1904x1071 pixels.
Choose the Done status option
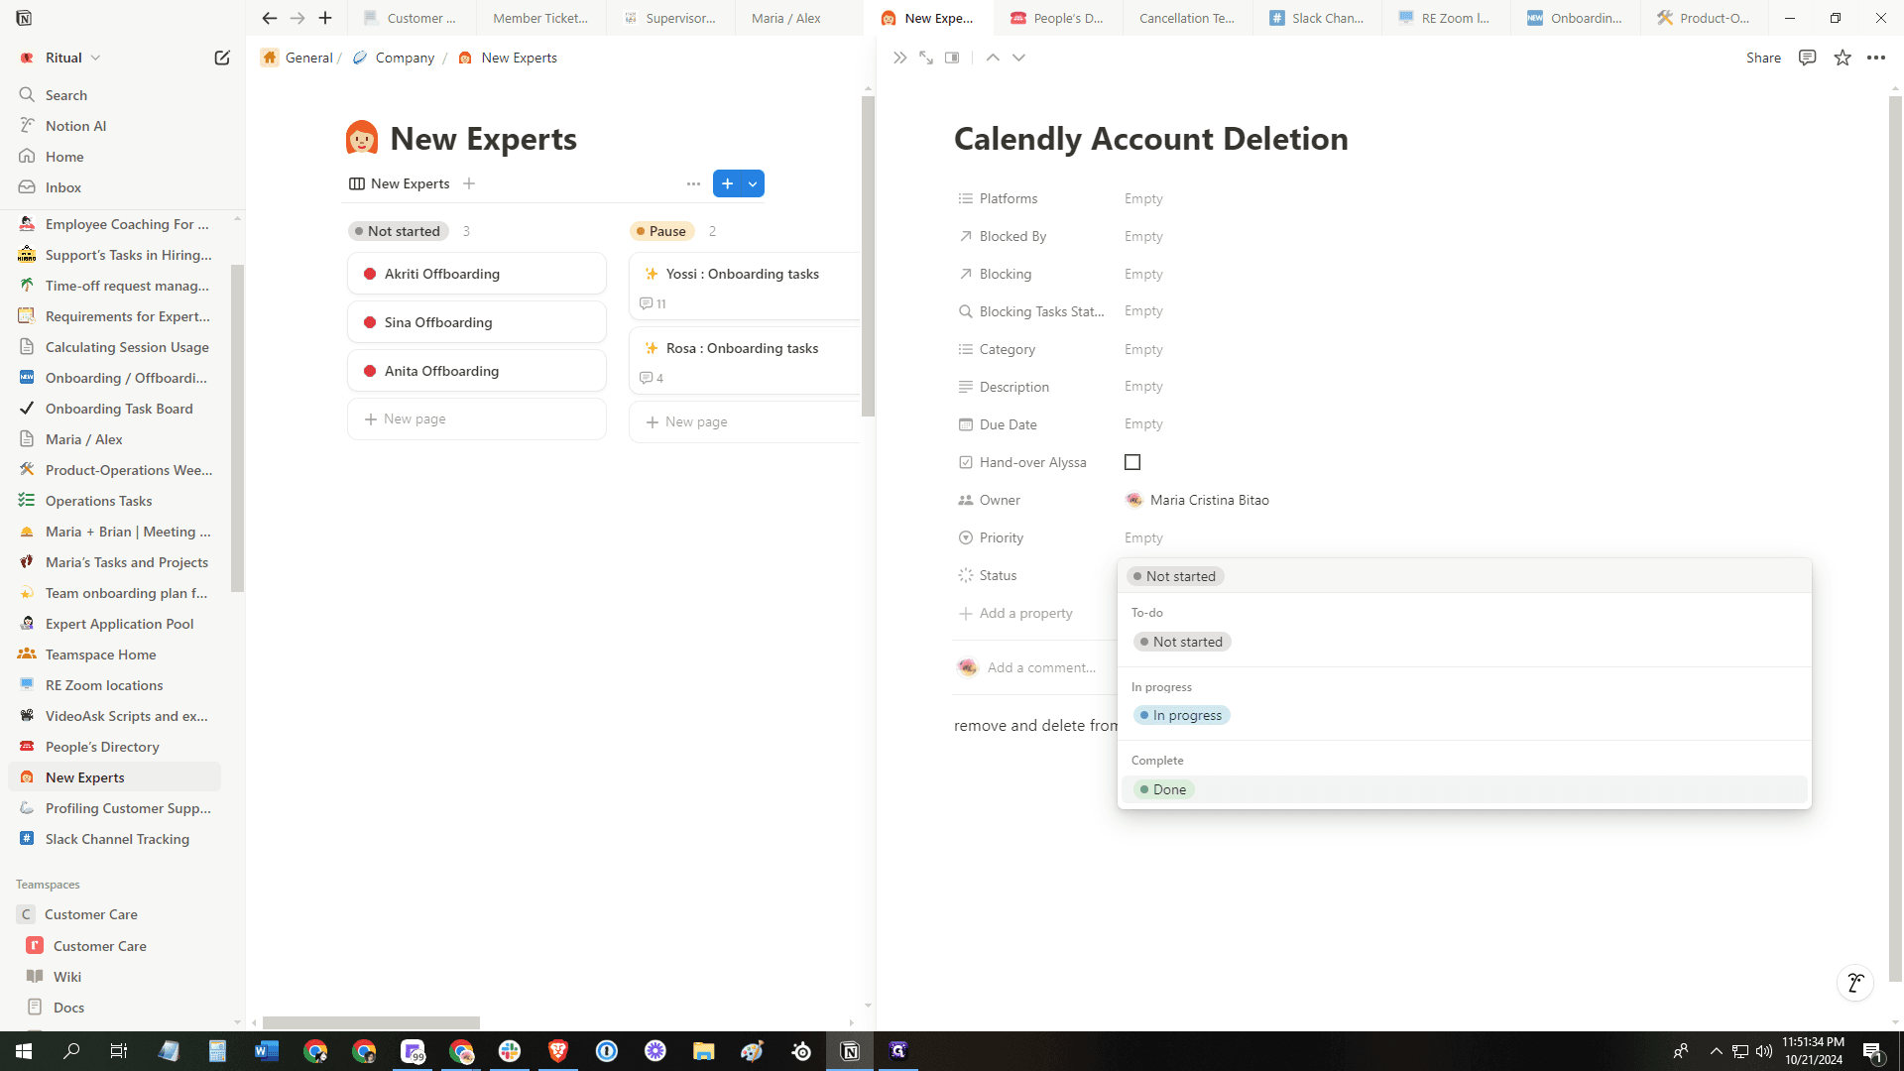pyautogui.click(x=1164, y=789)
